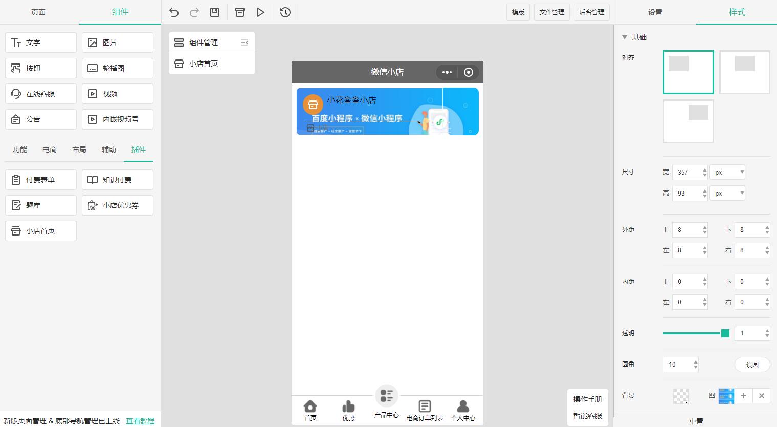Screen dimensions: 777x427
Task: Open 布局 component category tab
Action: point(79,150)
